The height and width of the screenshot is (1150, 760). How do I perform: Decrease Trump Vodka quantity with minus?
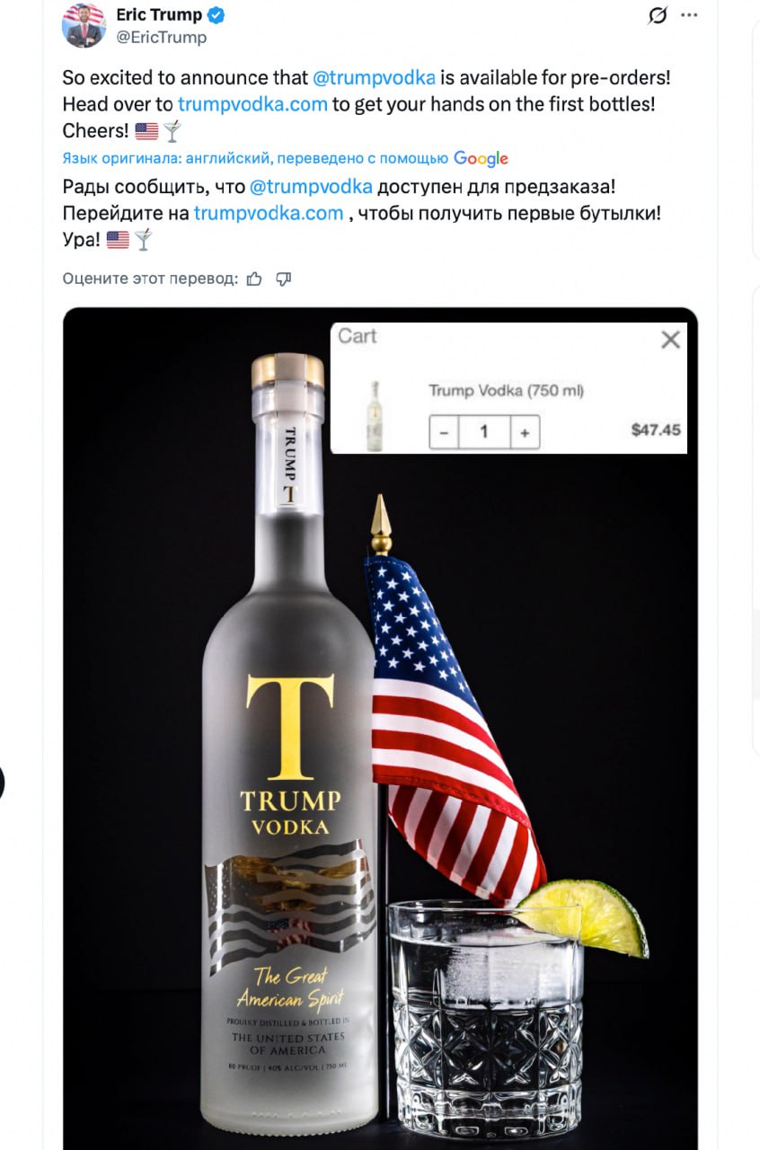(x=444, y=432)
